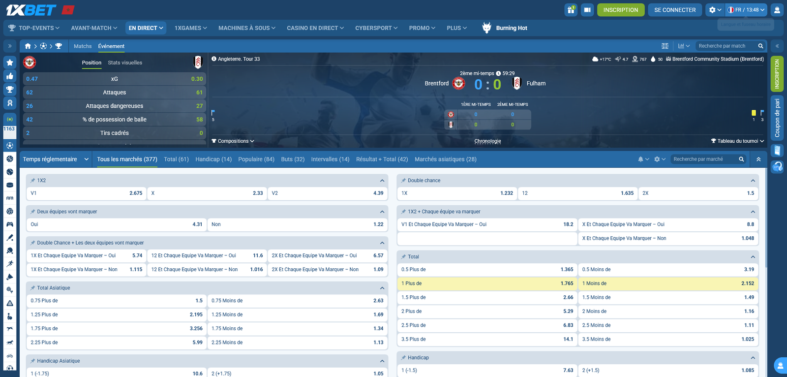Screen dimensions: 787x377
Task: Open the FR language and time dropdown
Action: 746,10
